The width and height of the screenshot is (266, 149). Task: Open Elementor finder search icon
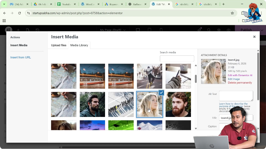(x=209, y=30)
